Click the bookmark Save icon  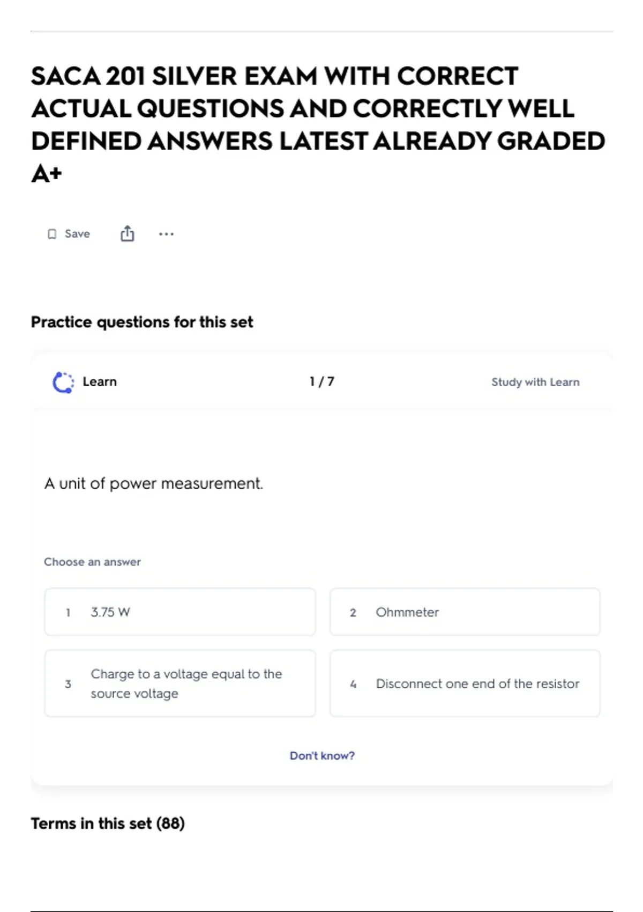tap(52, 234)
